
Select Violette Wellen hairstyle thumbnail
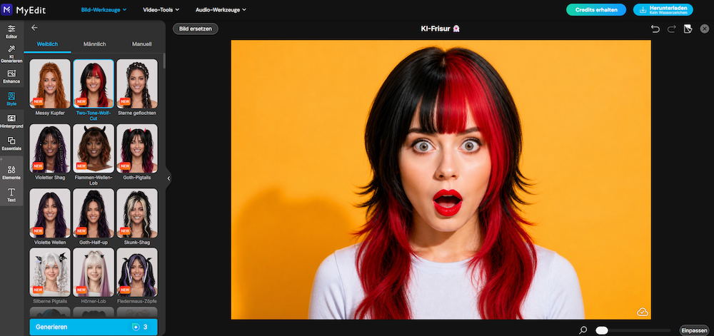50,213
